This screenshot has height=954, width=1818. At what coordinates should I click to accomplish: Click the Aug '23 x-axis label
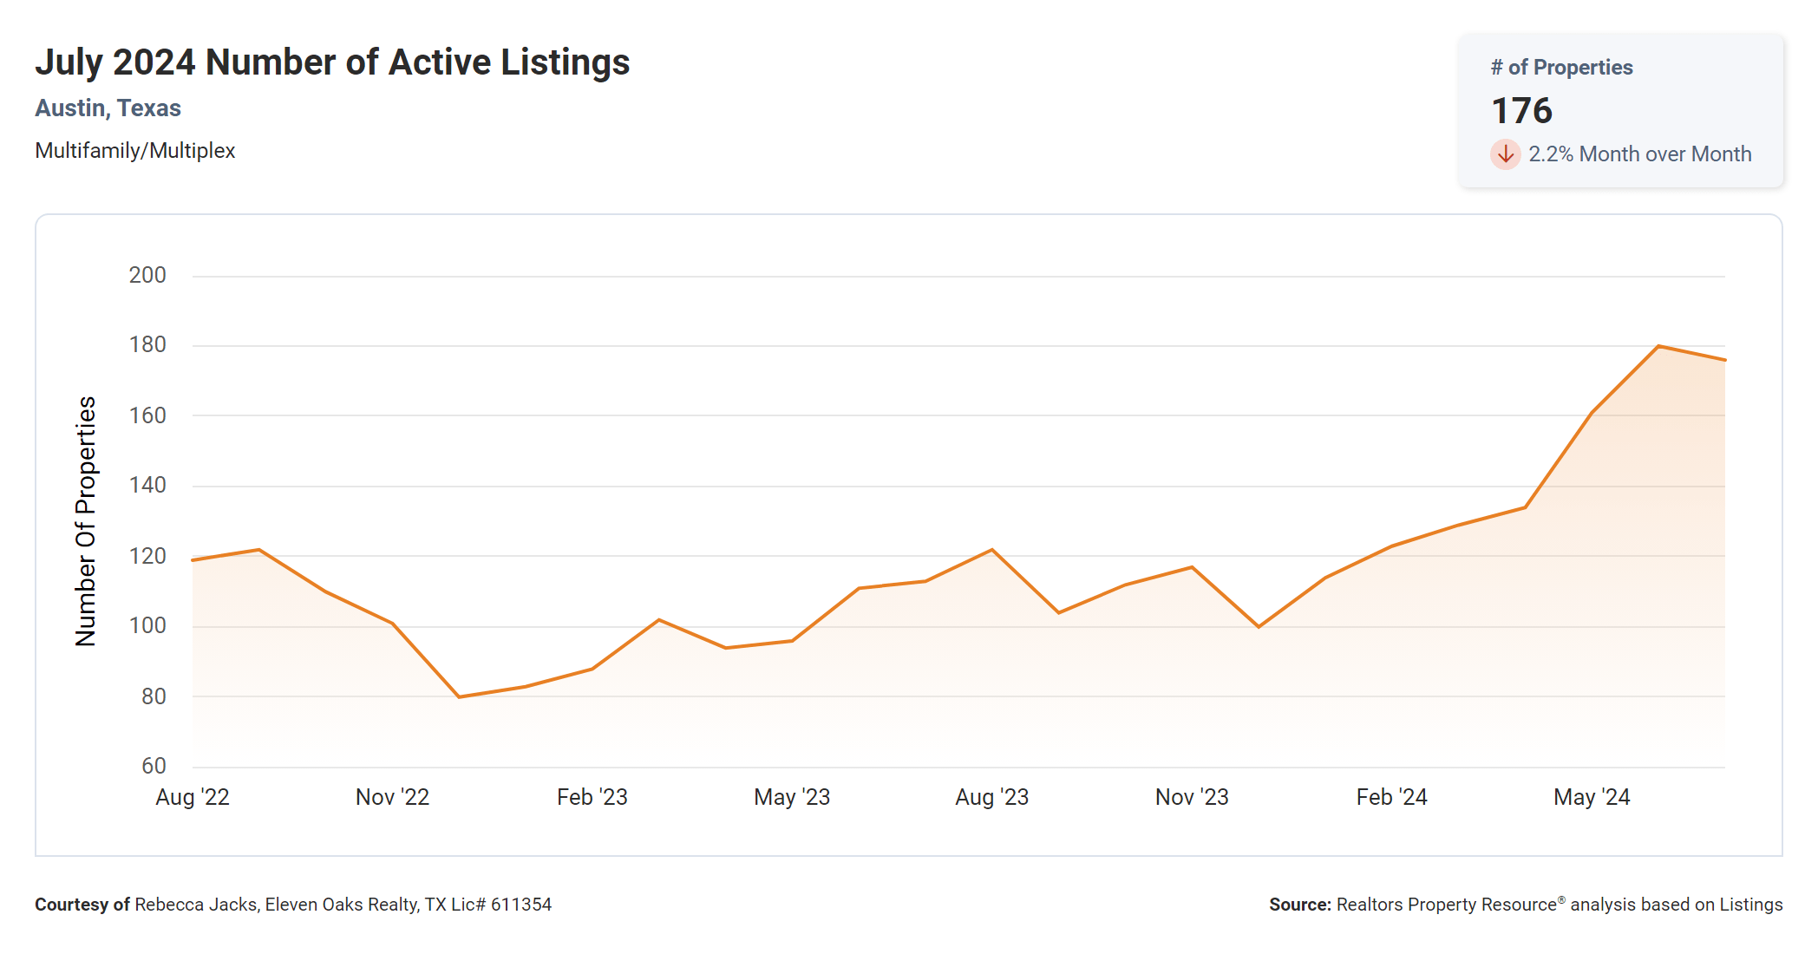click(991, 797)
